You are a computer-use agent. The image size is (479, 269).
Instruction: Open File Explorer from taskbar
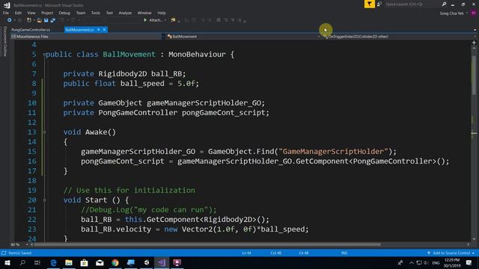click(69, 262)
